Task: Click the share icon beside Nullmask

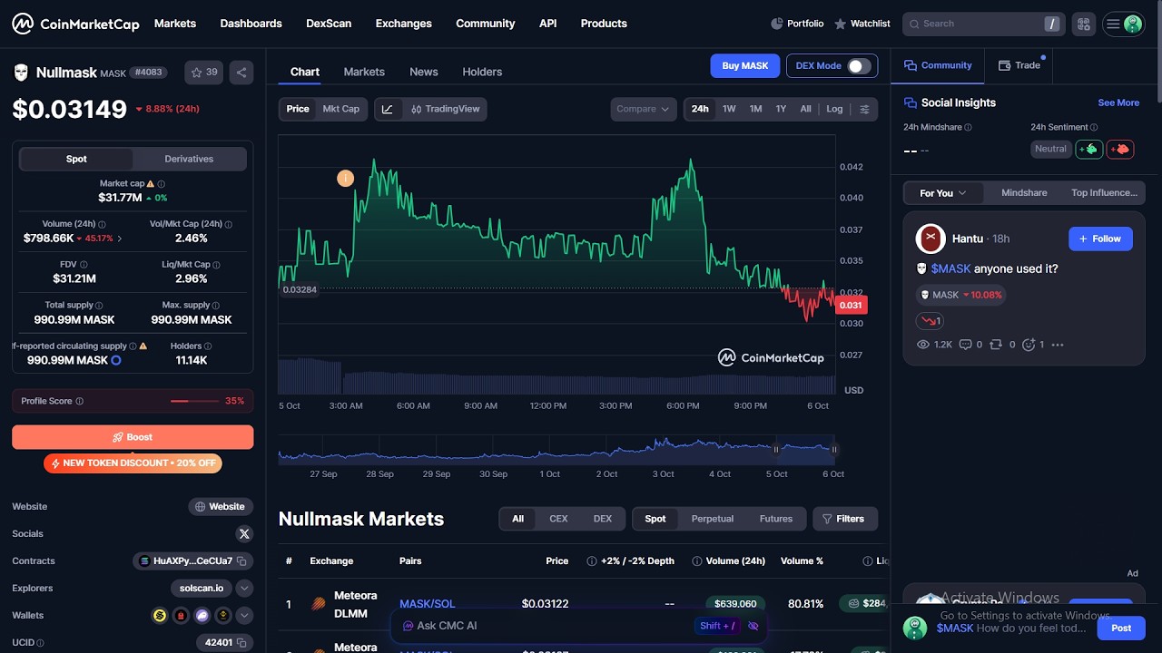Action: (241, 73)
